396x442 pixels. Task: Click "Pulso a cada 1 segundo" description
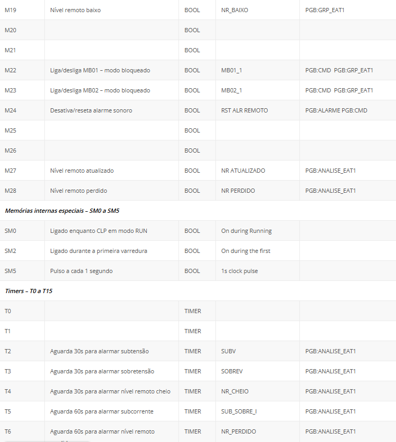pyautogui.click(x=81, y=271)
